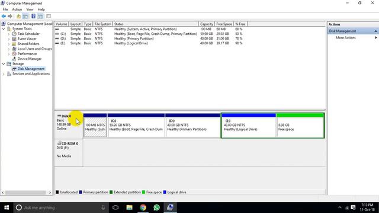Image resolution: width=379 pixels, height=213 pixels.
Task: Sort by the Layout column header
Action: tap(75, 24)
